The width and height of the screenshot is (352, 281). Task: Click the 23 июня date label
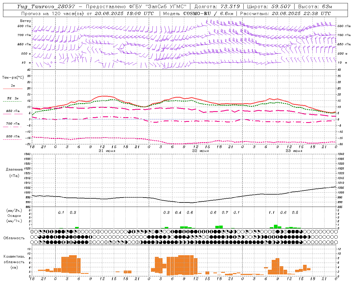[x=294, y=151]
